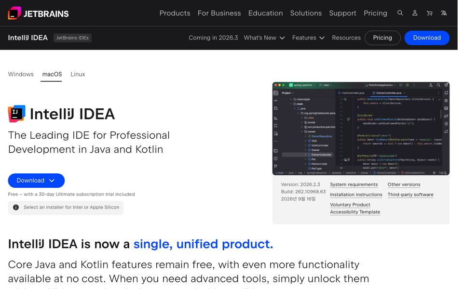The width and height of the screenshot is (463, 289).
Task: Open the site search magnifier icon
Action: (400, 13)
